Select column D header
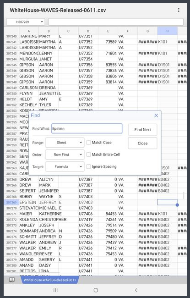 [88, 31]
